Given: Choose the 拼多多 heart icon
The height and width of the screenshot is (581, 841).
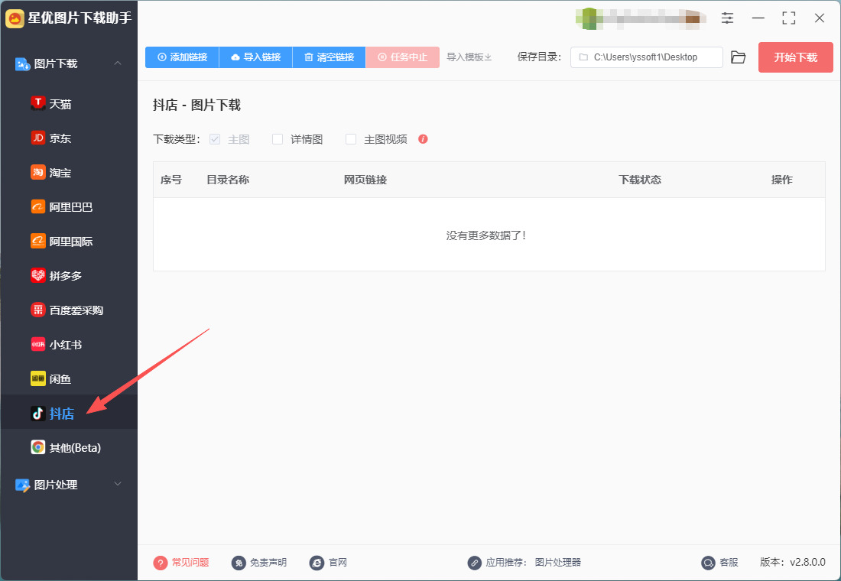Looking at the screenshot, I should click(x=37, y=275).
